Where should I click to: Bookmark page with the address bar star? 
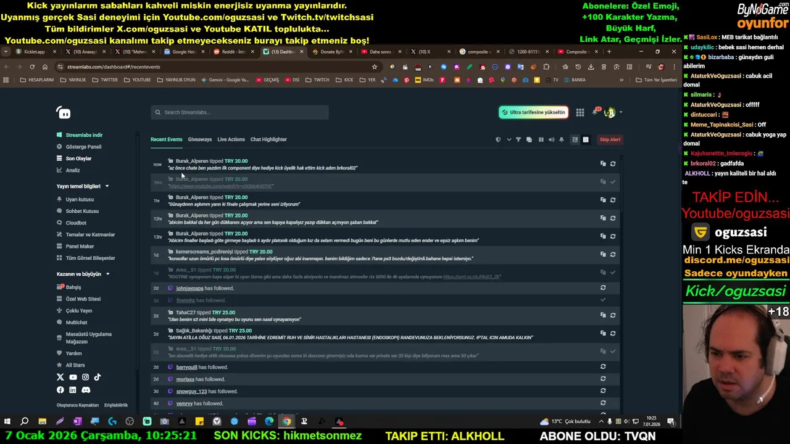tap(374, 67)
